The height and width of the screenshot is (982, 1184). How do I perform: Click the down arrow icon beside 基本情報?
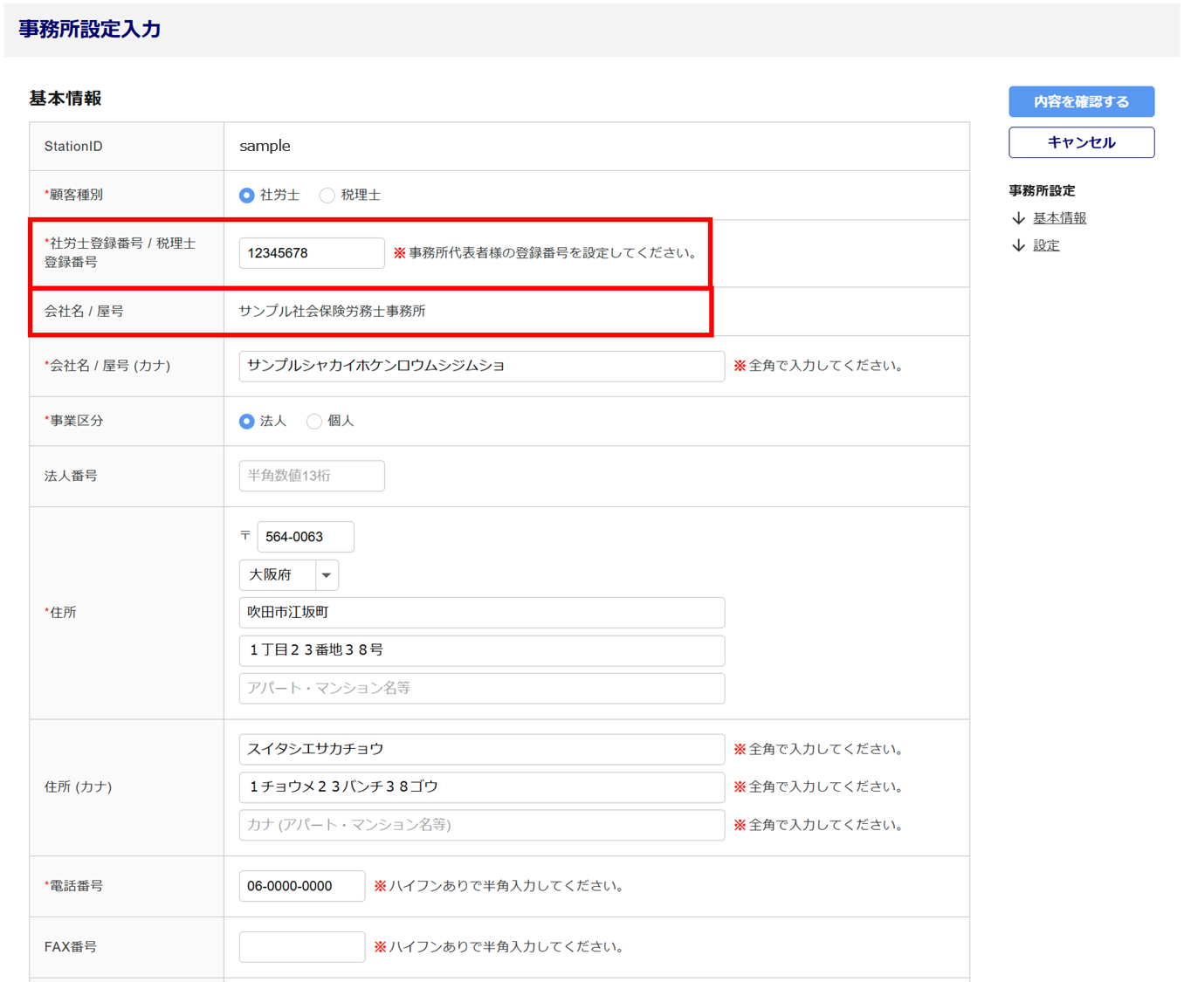[x=1018, y=218]
